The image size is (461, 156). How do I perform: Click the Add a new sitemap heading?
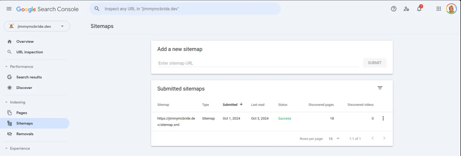click(180, 49)
